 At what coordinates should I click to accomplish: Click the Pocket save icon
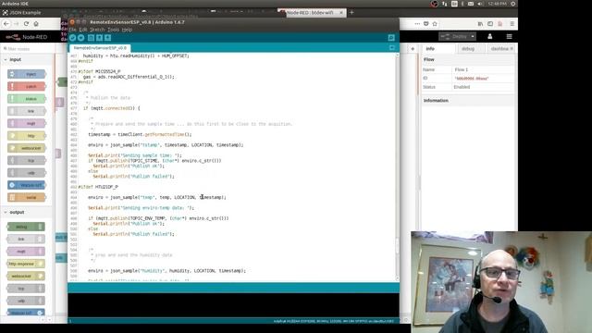pyautogui.click(x=425, y=23)
